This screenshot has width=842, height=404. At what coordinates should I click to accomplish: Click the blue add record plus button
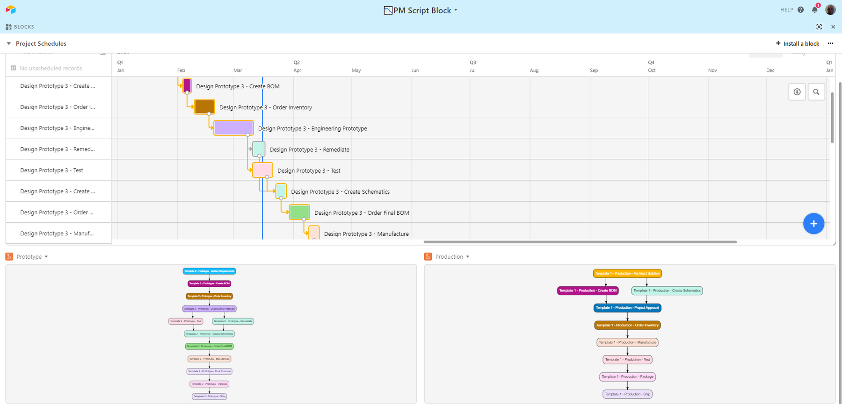click(813, 224)
